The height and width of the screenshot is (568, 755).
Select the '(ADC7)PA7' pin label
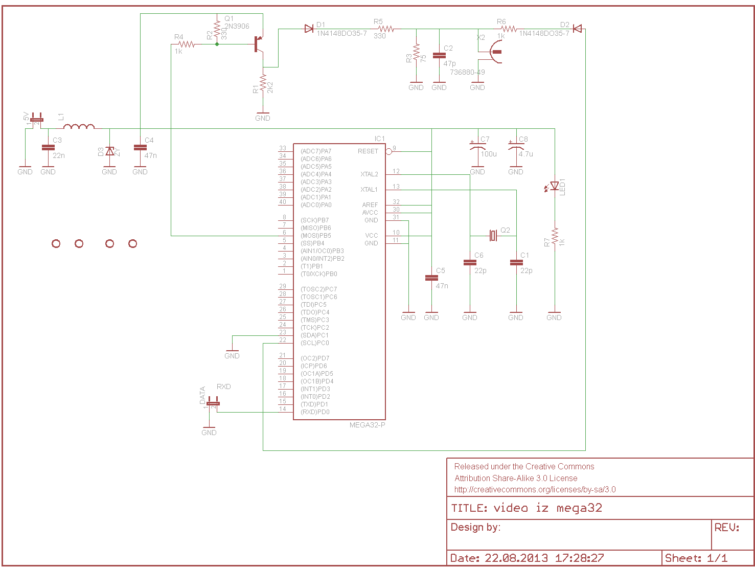click(316, 151)
